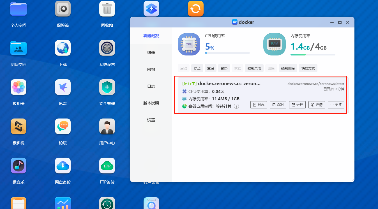Open SSH for the container
Viewport: 378px width, 209px height.
coord(278,105)
